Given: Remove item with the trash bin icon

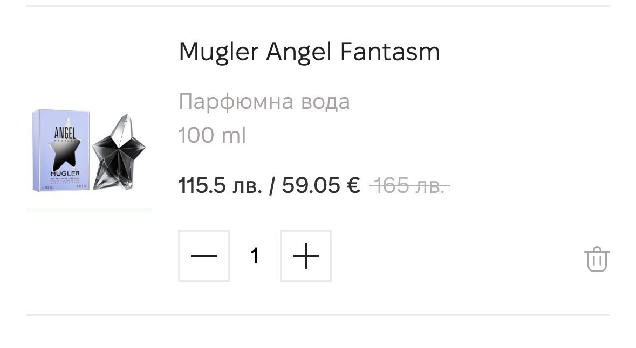Looking at the screenshot, I should point(597,259).
